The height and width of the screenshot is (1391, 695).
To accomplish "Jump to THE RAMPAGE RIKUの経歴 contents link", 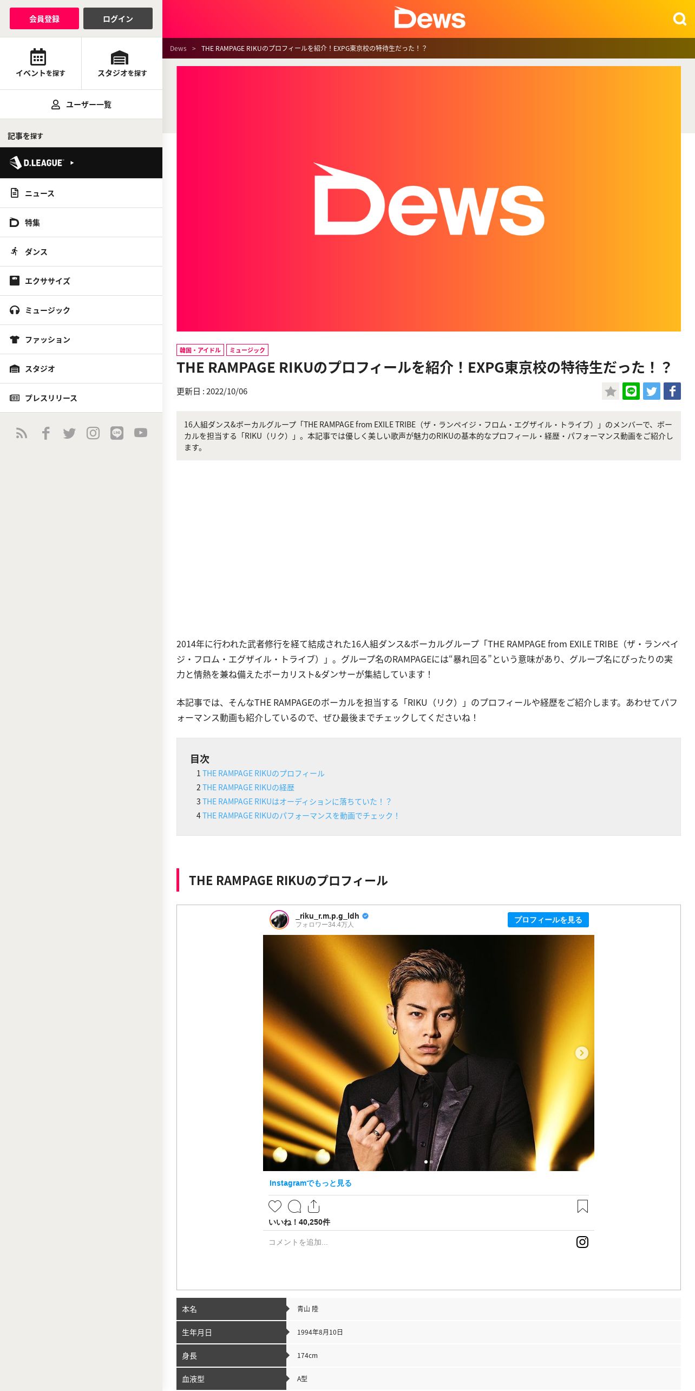I will 248,788.
